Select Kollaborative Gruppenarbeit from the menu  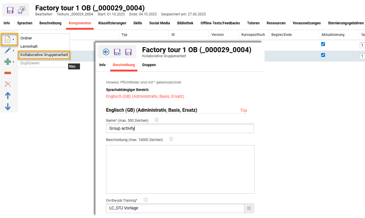coord(44,55)
